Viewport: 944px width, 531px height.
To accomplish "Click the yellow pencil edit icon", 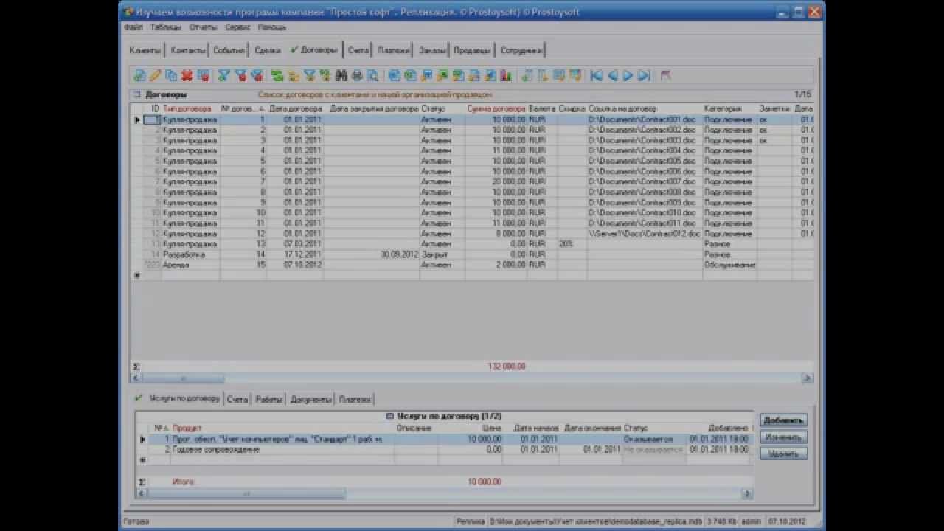I will coord(155,75).
